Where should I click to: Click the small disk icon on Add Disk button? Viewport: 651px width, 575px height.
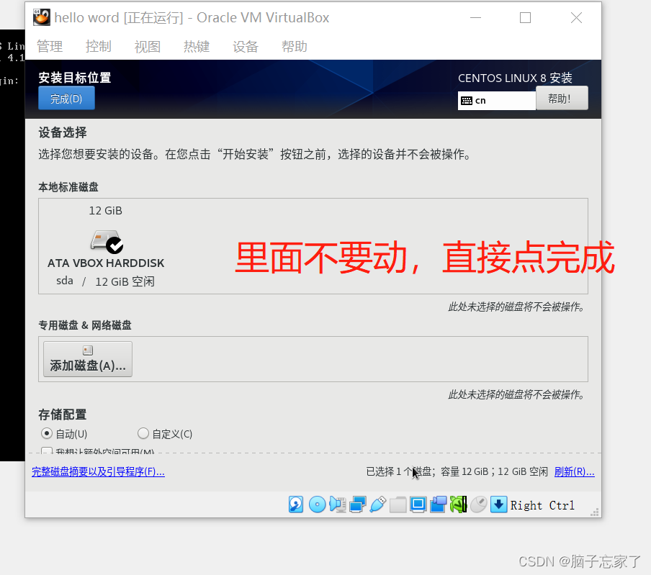88,350
